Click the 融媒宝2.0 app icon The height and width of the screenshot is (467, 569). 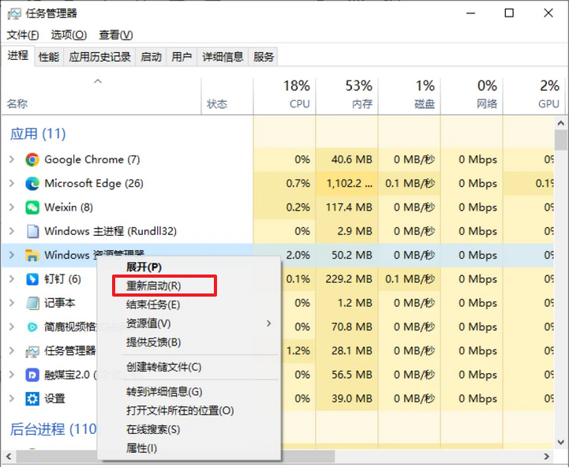click(x=32, y=375)
